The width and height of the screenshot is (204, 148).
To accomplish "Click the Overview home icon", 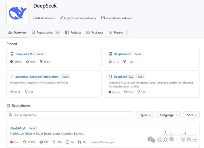I will coord(10,32).
